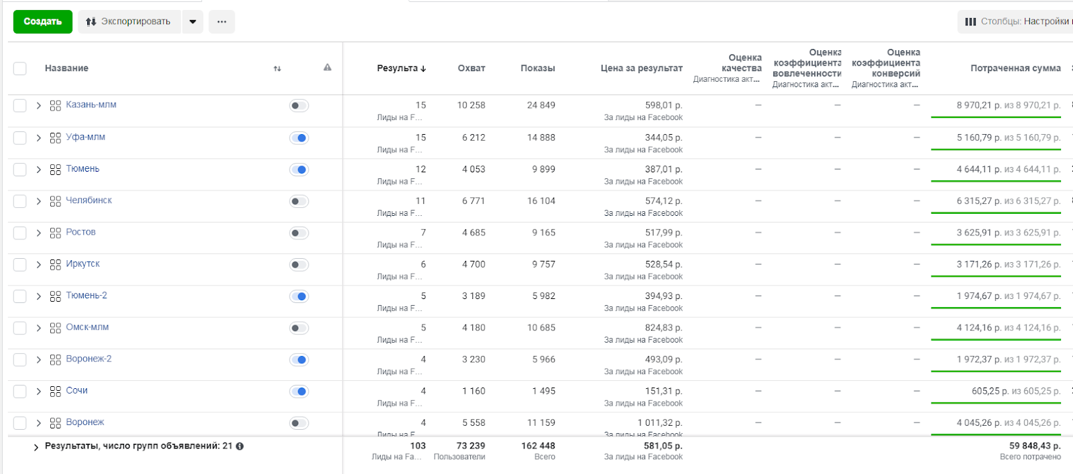1073x474 pixels.
Task: Expand the results summary row chevron
Action: 36,447
